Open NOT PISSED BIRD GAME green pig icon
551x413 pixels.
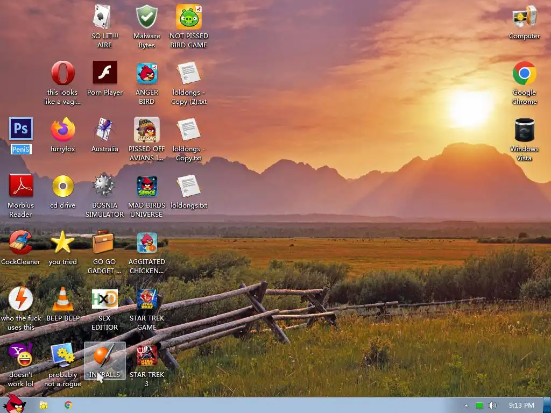point(189,17)
